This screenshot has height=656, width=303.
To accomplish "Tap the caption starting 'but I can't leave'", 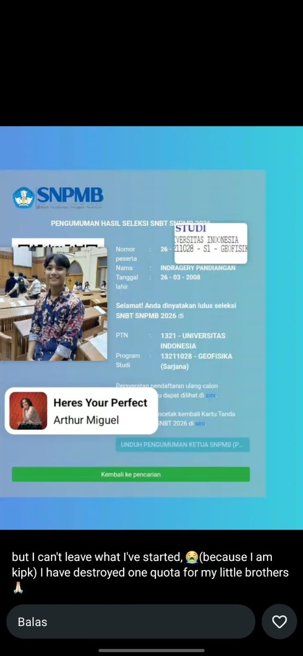I will click(150, 572).
